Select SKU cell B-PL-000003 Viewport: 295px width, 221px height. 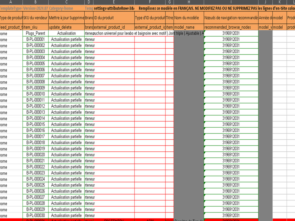click(36, 52)
